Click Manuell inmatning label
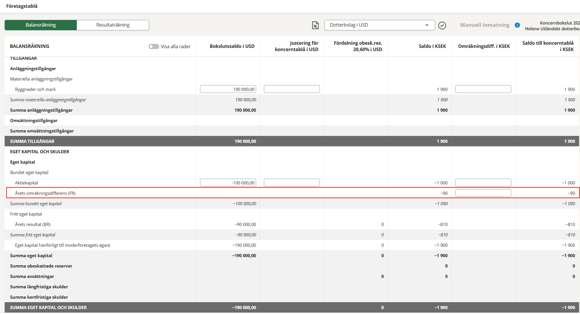The height and width of the screenshot is (314, 580). (x=484, y=25)
